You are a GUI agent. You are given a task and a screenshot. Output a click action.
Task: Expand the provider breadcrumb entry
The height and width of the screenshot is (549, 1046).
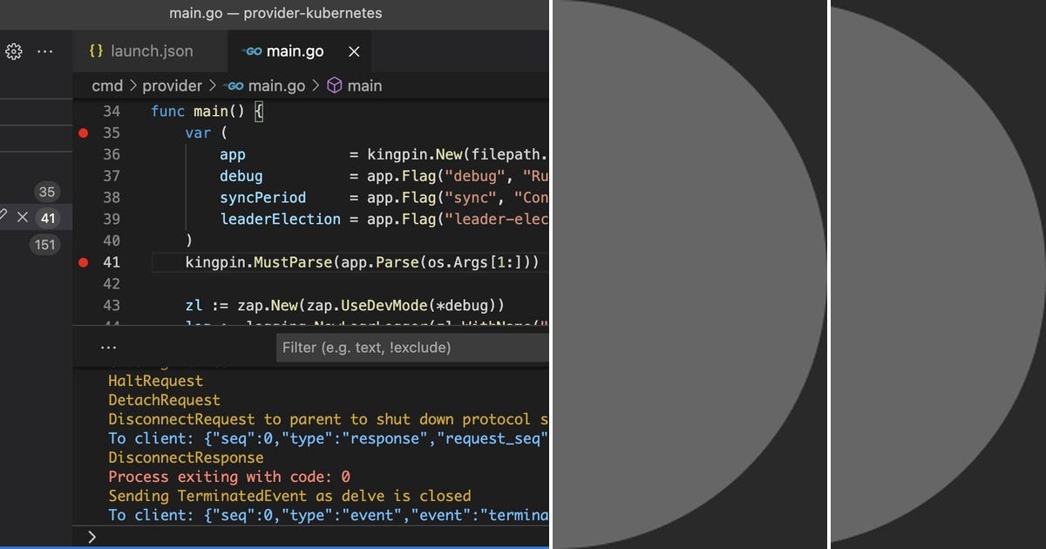click(173, 85)
